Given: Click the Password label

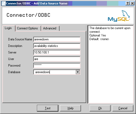Looking at the screenshot, I should coord(14,66).
